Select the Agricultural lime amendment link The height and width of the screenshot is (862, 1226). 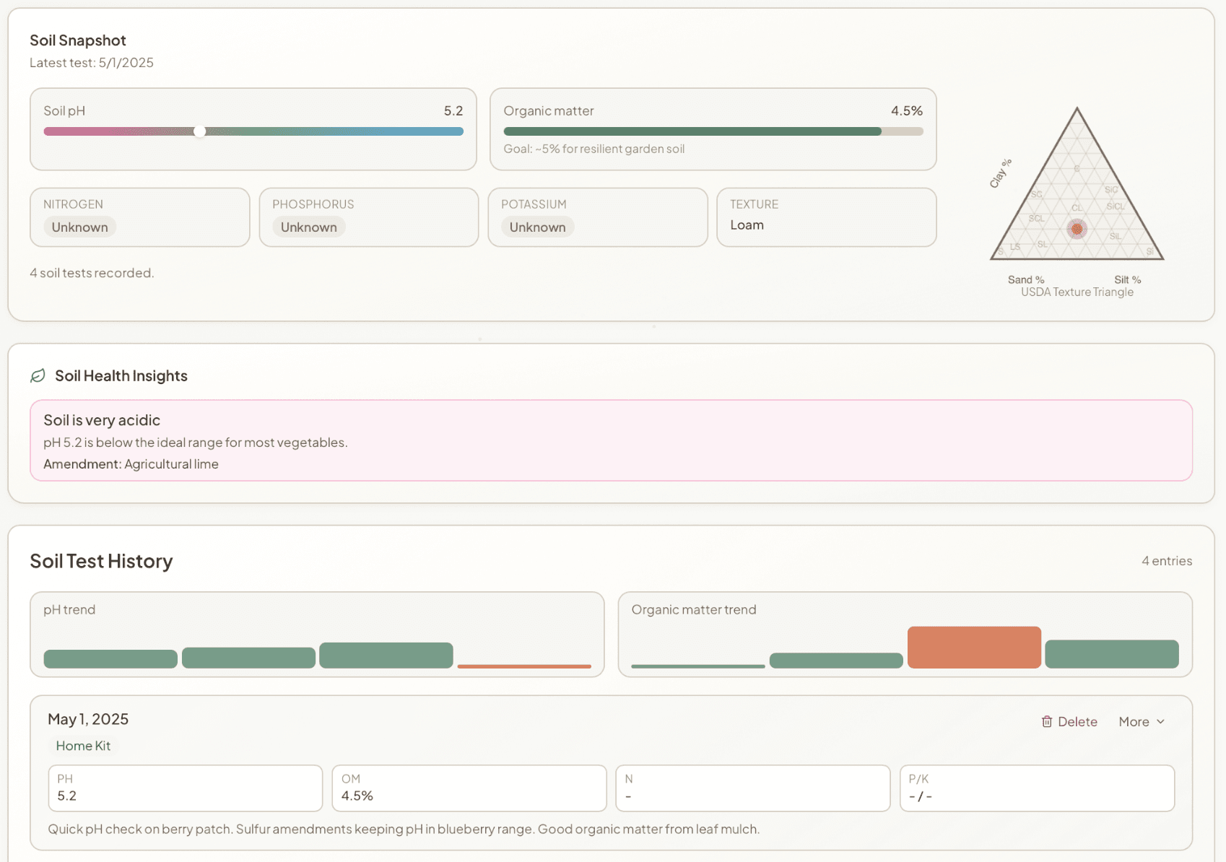coord(171,463)
